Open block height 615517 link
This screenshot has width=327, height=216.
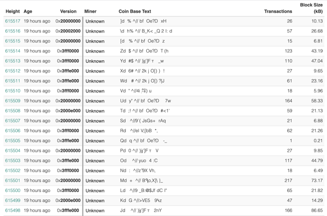[13, 21]
